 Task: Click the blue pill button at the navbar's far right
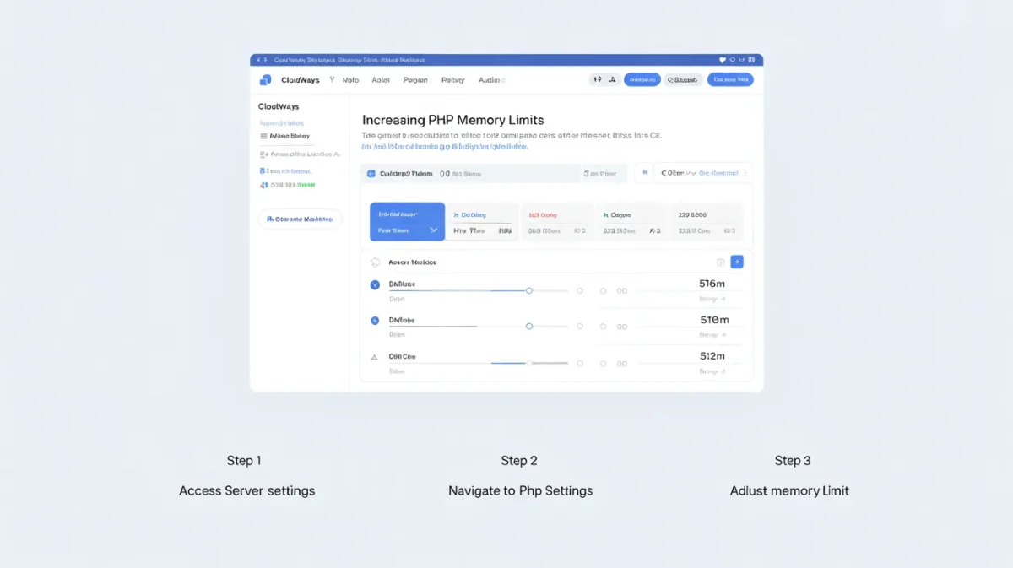click(x=730, y=80)
